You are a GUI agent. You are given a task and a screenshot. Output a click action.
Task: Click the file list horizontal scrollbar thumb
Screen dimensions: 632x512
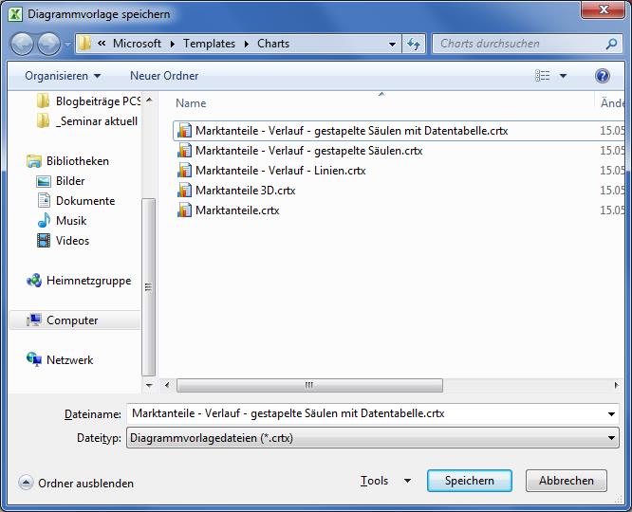[x=309, y=386]
